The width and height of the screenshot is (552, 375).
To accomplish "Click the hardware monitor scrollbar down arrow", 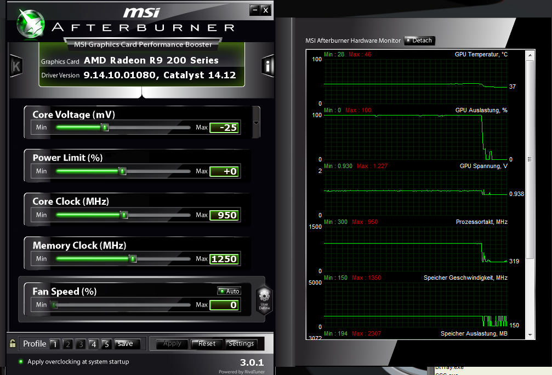I will click(x=530, y=335).
